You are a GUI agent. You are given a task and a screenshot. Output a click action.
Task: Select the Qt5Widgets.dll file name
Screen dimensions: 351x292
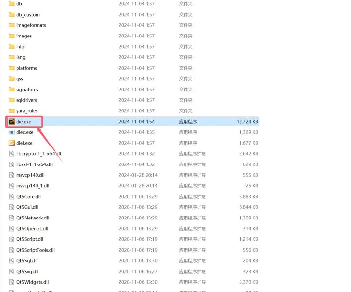[x=32, y=282]
